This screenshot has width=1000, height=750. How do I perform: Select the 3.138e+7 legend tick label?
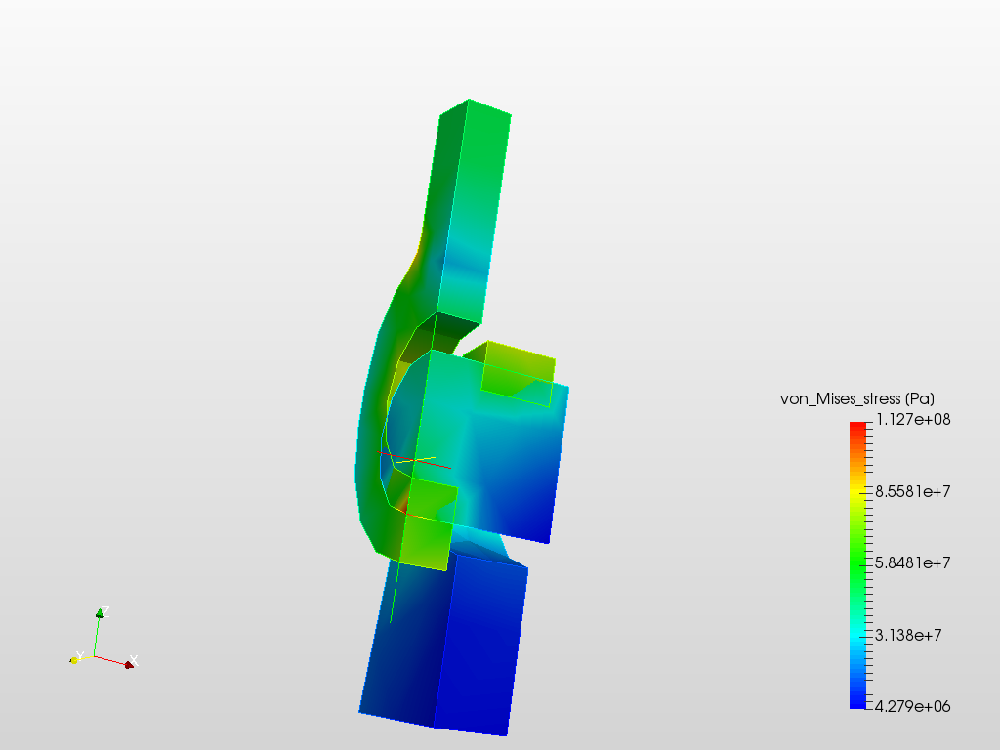[x=908, y=635]
